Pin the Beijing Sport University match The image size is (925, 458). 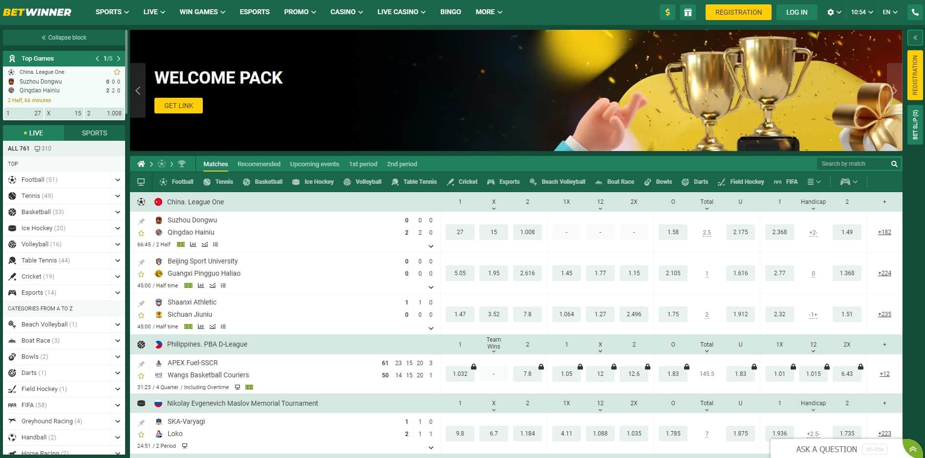(141, 262)
